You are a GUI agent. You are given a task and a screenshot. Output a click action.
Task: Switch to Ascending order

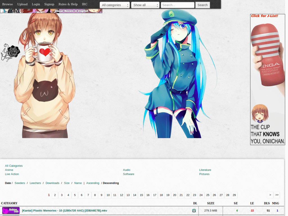point(93,183)
